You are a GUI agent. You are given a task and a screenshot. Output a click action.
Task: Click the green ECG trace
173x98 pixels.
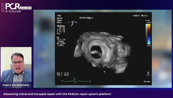(x=76, y=81)
